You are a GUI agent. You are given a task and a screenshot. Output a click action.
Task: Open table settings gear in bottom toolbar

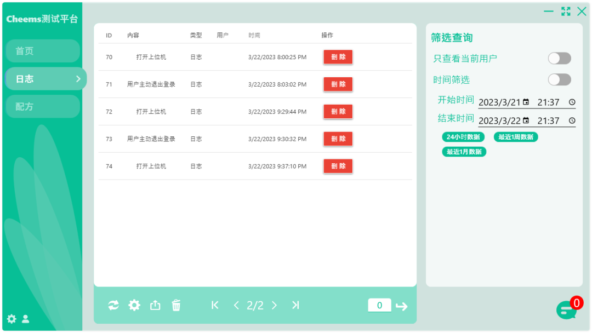pos(134,306)
